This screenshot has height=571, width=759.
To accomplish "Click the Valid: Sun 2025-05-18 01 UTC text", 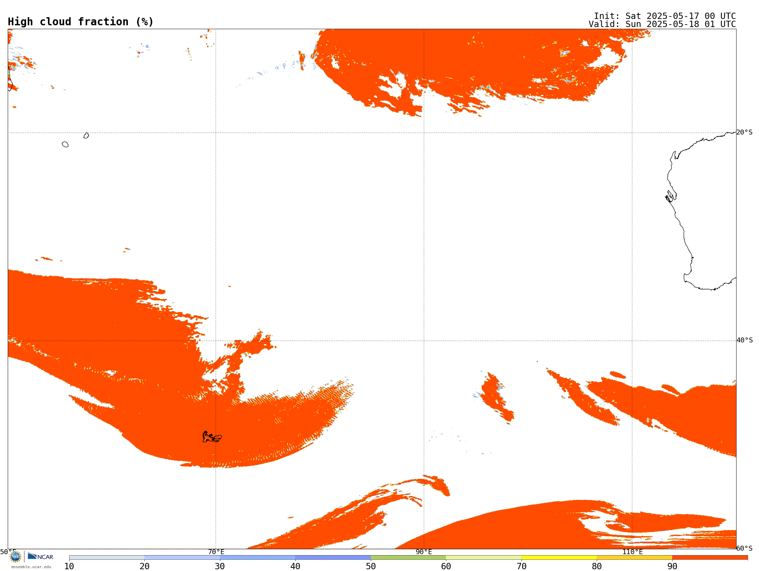I will coord(662,24).
